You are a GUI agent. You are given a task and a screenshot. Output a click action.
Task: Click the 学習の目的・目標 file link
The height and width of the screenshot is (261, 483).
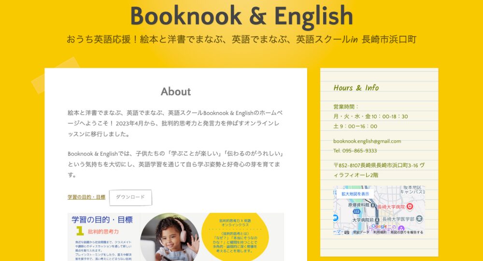[x=86, y=197]
